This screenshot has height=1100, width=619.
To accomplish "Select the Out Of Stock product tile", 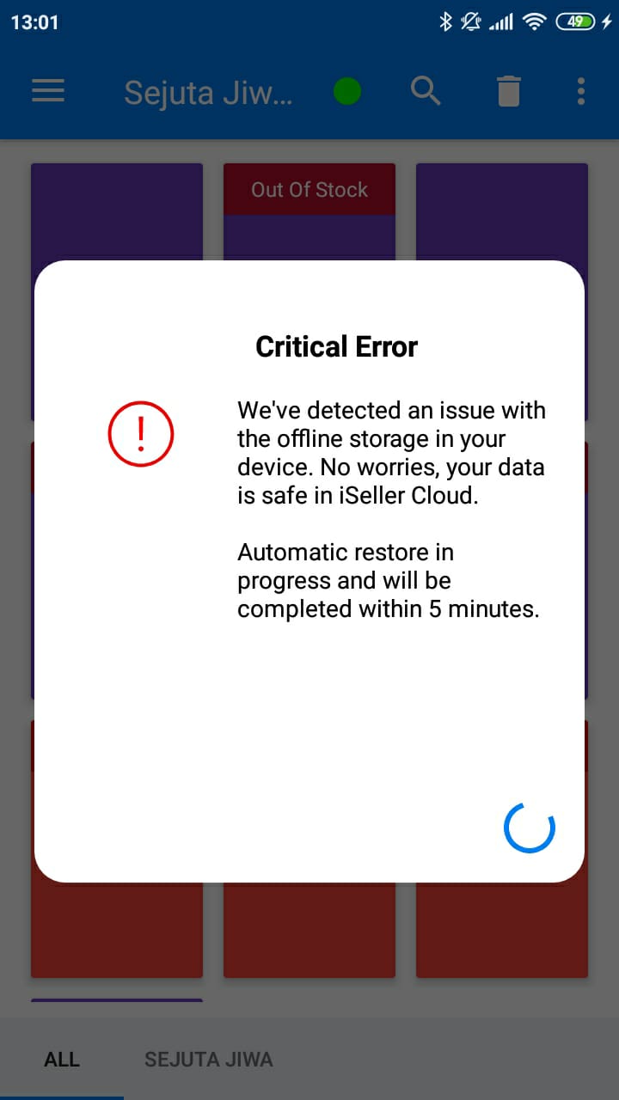I will pos(309,212).
